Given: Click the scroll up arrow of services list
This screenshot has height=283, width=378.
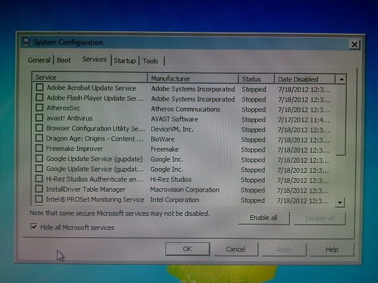Looking at the screenshot, I should (x=341, y=79).
